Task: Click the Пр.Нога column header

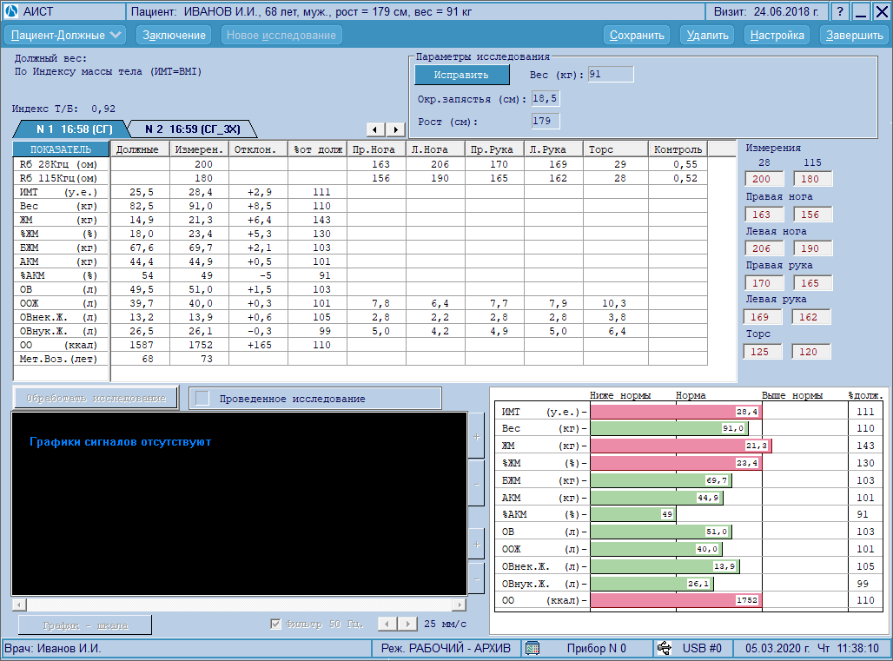Action: pos(376,149)
